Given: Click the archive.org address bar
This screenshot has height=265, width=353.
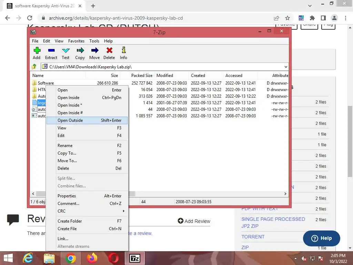Looking at the screenshot, I should pos(155,18).
